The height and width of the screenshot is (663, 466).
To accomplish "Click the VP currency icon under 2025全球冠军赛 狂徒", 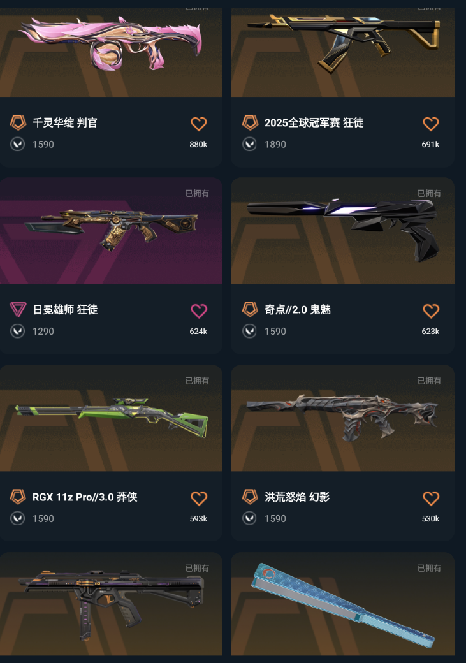I will click(x=249, y=144).
